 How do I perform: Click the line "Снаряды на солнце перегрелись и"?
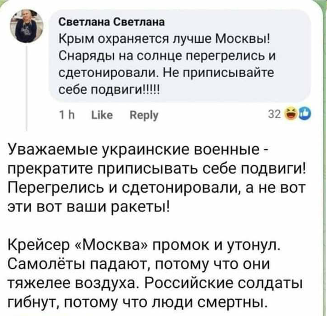tap(167, 56)
